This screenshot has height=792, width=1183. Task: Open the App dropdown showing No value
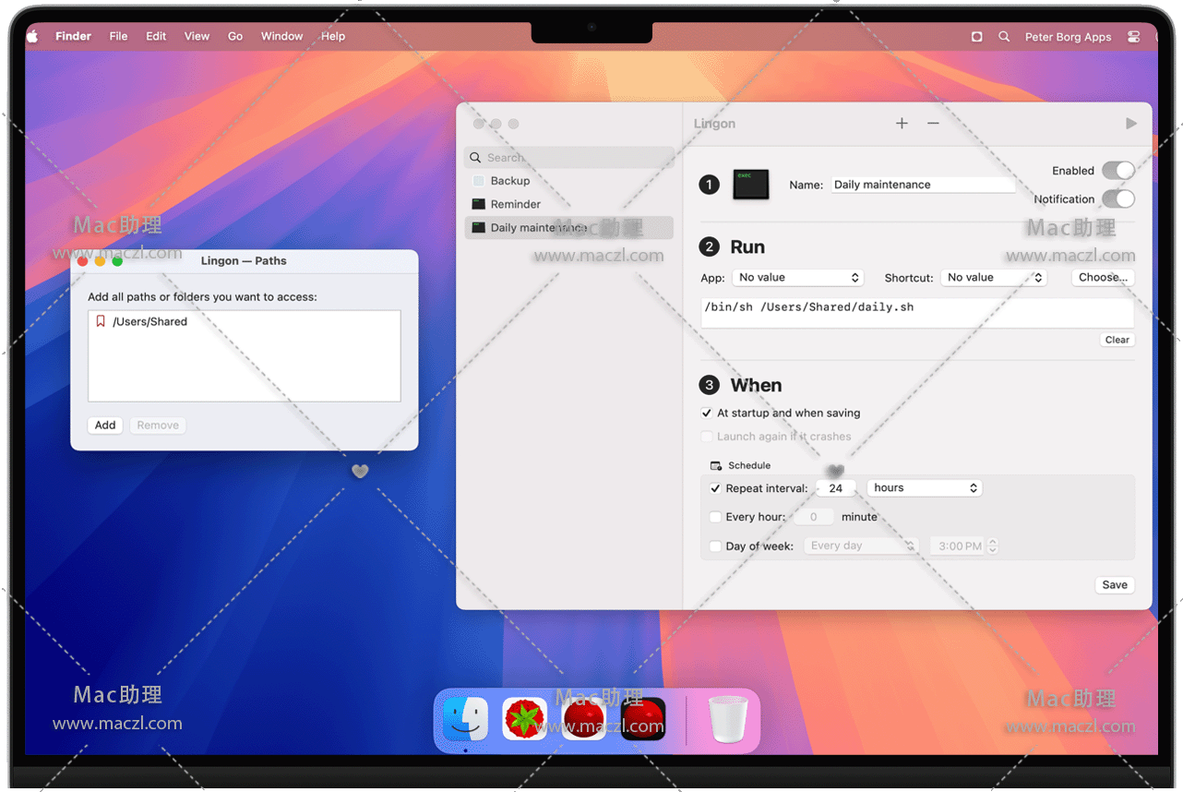click(x=798, y=278)
